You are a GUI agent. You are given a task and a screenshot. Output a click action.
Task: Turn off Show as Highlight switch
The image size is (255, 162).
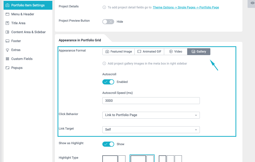(x=108, y=144)
